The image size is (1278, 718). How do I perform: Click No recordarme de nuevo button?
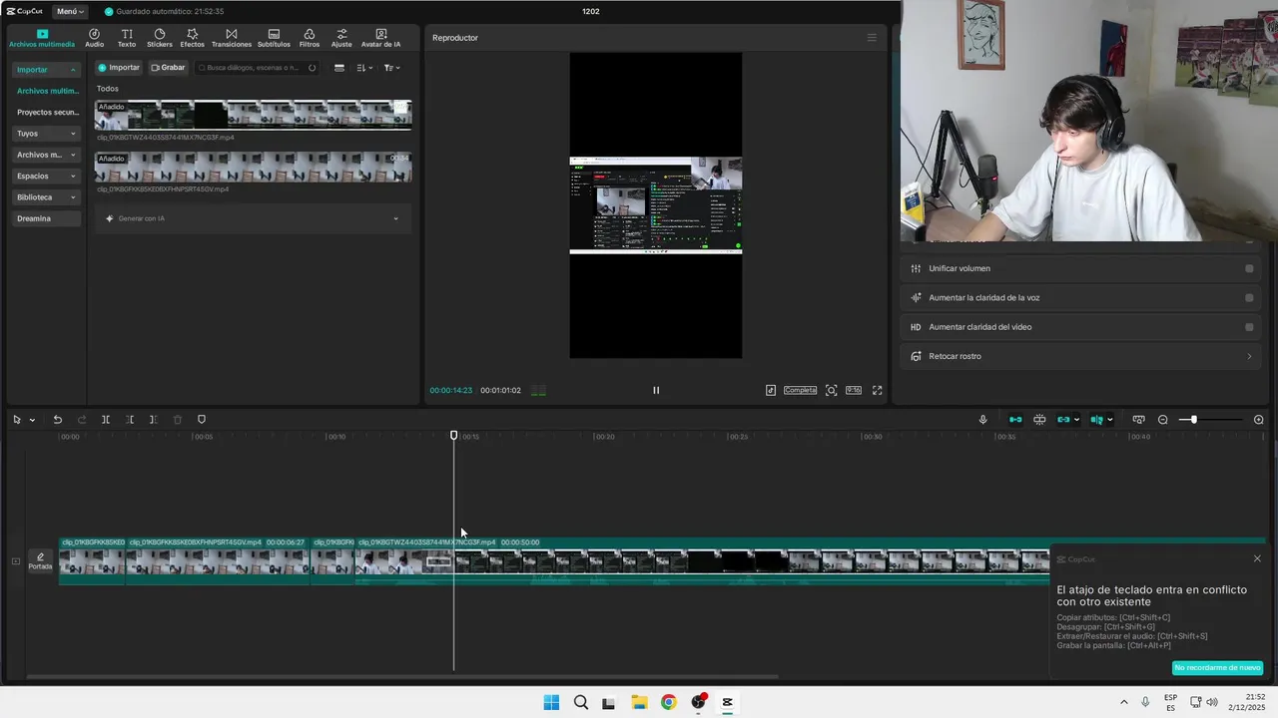point(1217,667)
